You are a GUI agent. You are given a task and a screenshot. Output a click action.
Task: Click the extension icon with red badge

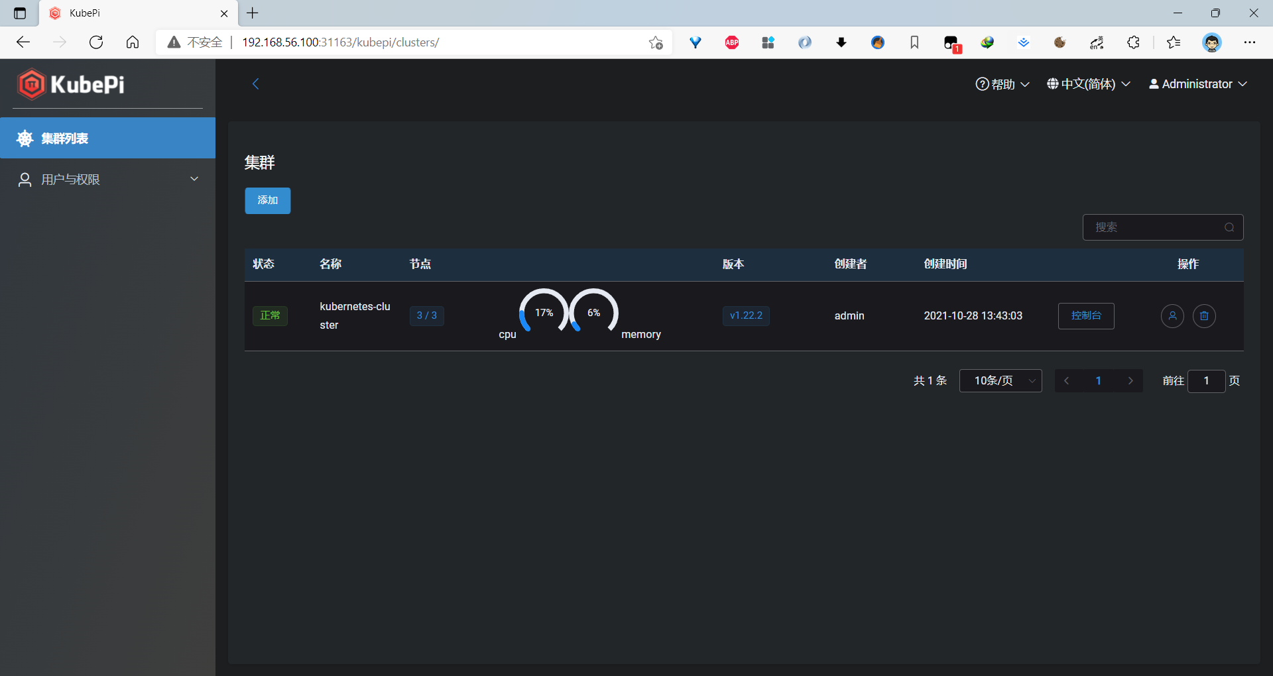[952, 44]
